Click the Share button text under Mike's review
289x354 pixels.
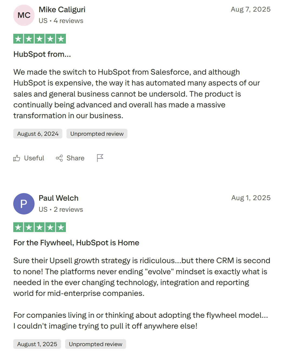tap(75, 158)
